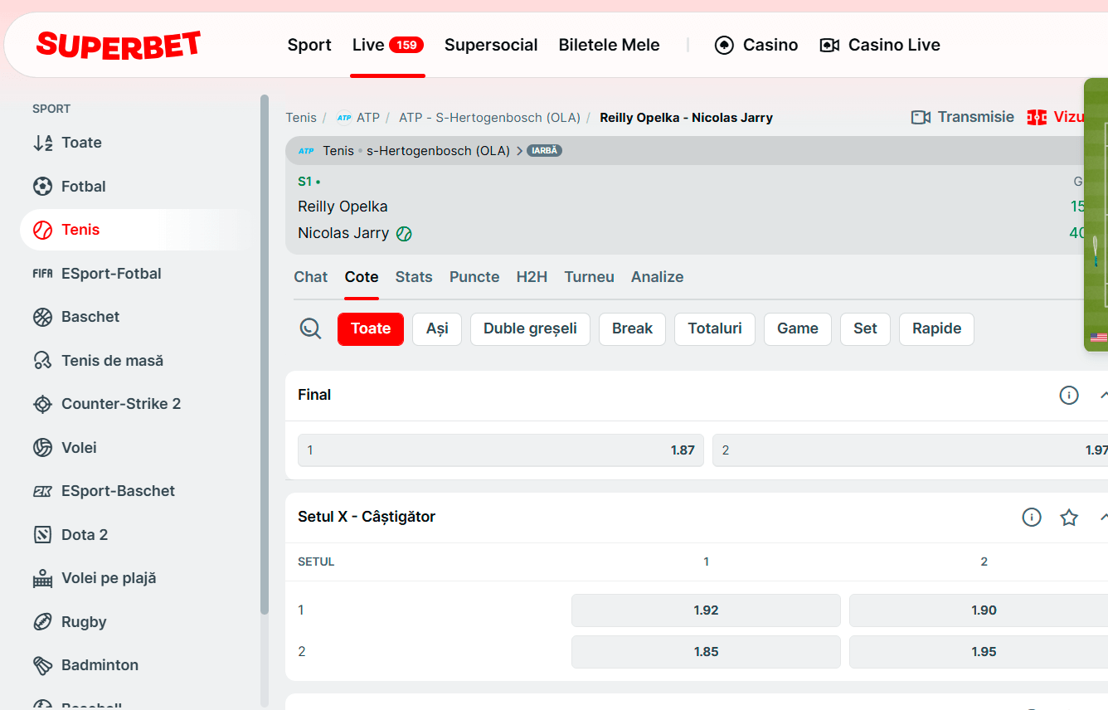Select set 2 odds 1.95

click(979, 652)
